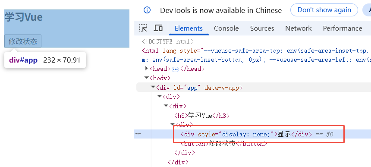The height and width of the screenshot is (167, 371).
Task: Select the last closing </div> line
Action: click(x=178, y=162)
